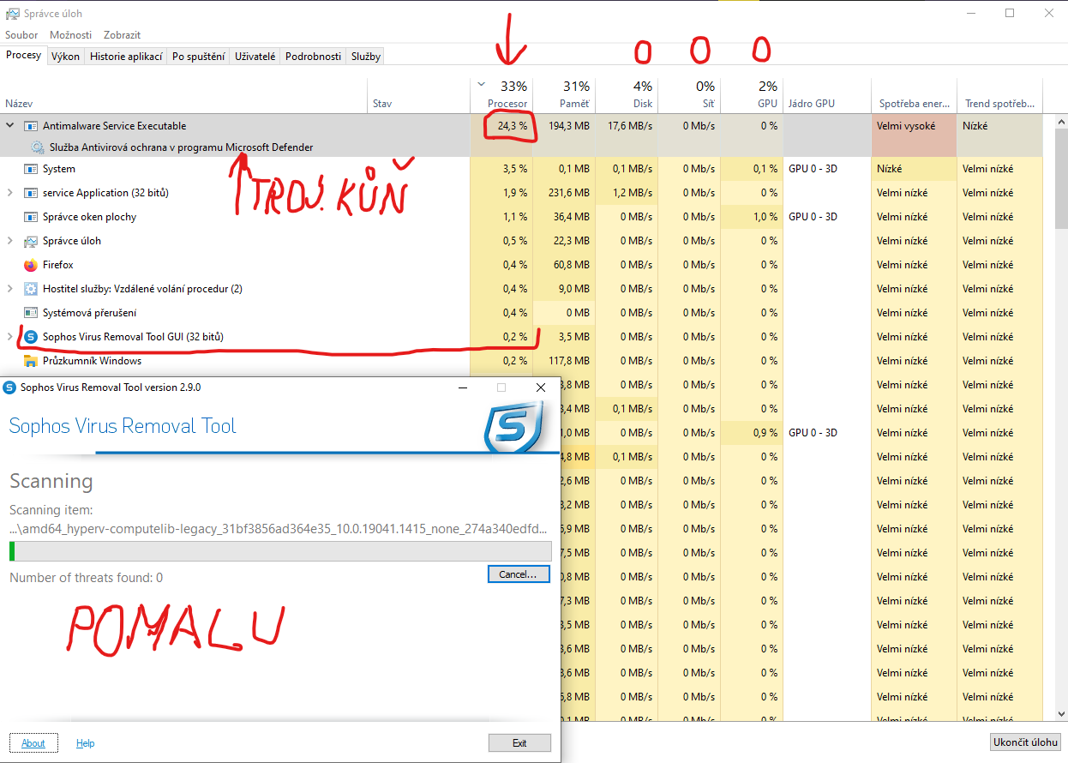
Task: Switch to the Výkon tab
Action: coord(65,57)
